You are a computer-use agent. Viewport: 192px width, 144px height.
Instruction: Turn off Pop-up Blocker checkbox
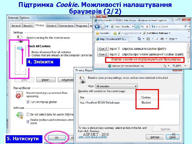pyautogui.click(x=28, y=102)
